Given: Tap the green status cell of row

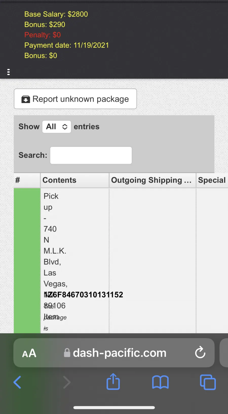Looking at the screenshot, I should pyautogui.click(x=27, y=261).
